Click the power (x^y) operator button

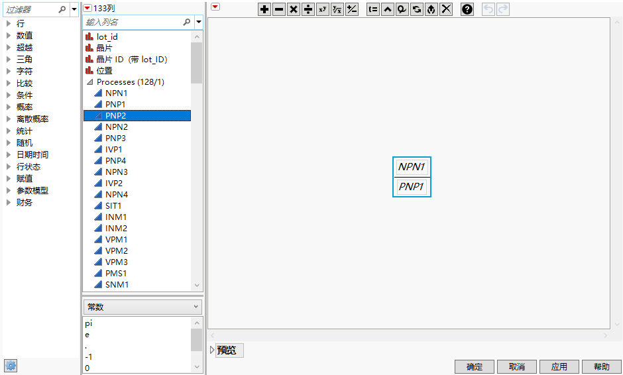(x=323, y=9)
